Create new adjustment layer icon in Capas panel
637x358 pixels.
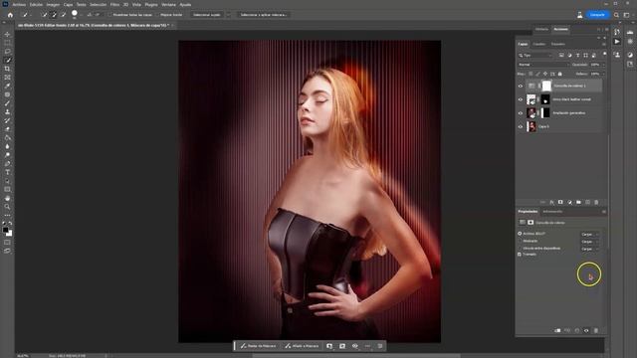(569, 202)
